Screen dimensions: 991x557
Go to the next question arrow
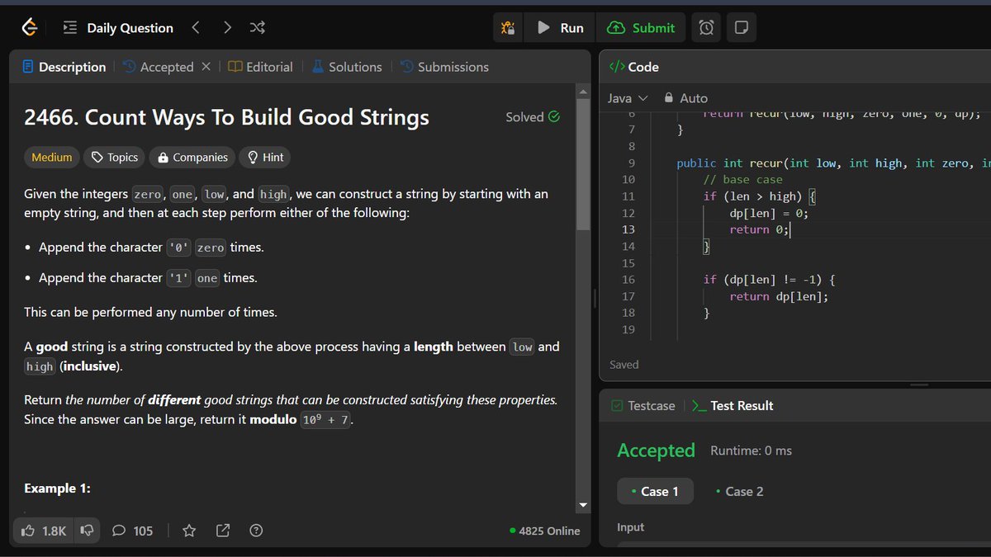tap(227, 28)
